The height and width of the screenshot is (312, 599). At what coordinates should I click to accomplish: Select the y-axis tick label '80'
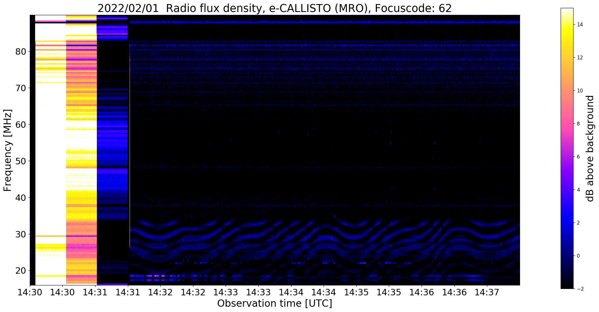pos(20,52)
